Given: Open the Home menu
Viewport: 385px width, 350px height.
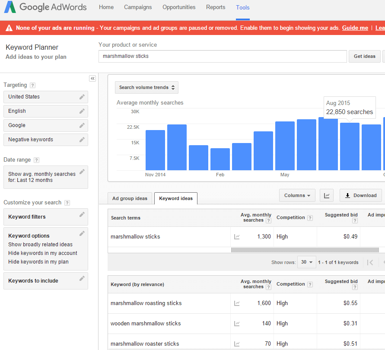Looking at the screenshot, I should pyautogui.click(x=106, y=7).
